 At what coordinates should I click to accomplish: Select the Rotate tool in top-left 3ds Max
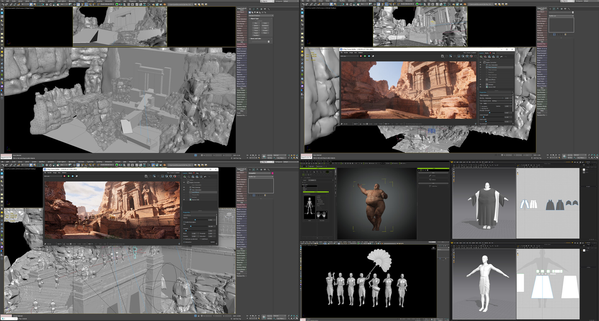click(x=51, y=4)
